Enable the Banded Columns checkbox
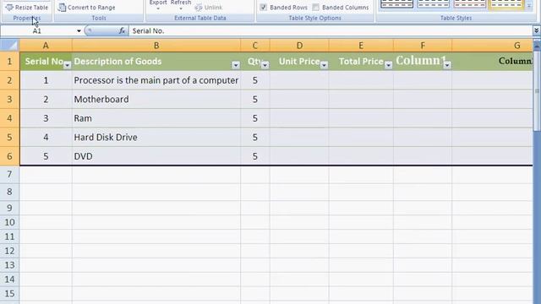Viewport: 541px width, 304px height. point(315,8)
